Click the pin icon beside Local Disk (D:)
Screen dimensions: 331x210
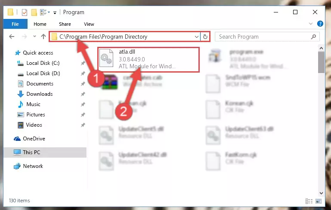(83, 73)
